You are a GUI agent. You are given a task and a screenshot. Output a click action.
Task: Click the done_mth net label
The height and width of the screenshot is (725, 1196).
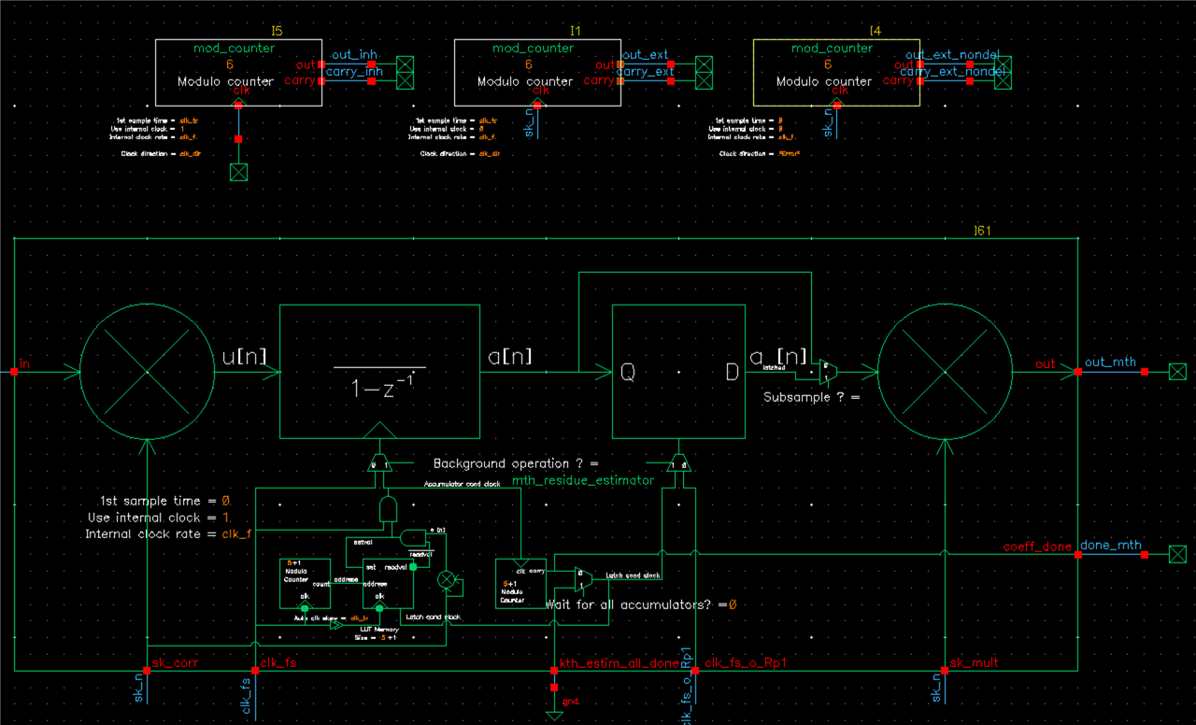point(1112,545)
